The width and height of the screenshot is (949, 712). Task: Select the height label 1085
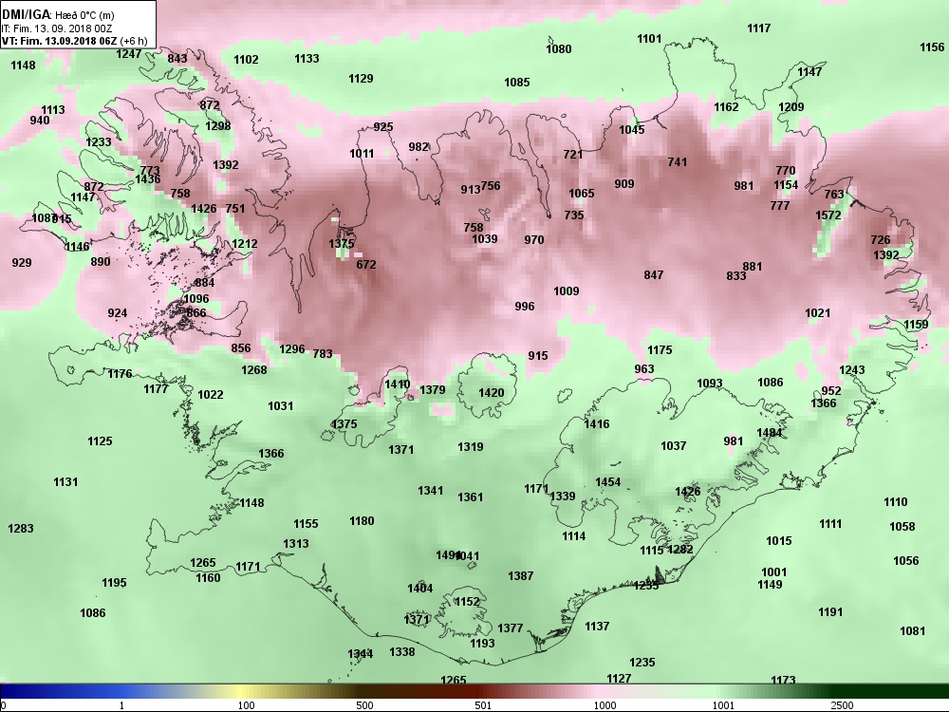pyautogui.click(x=517, y=82)
